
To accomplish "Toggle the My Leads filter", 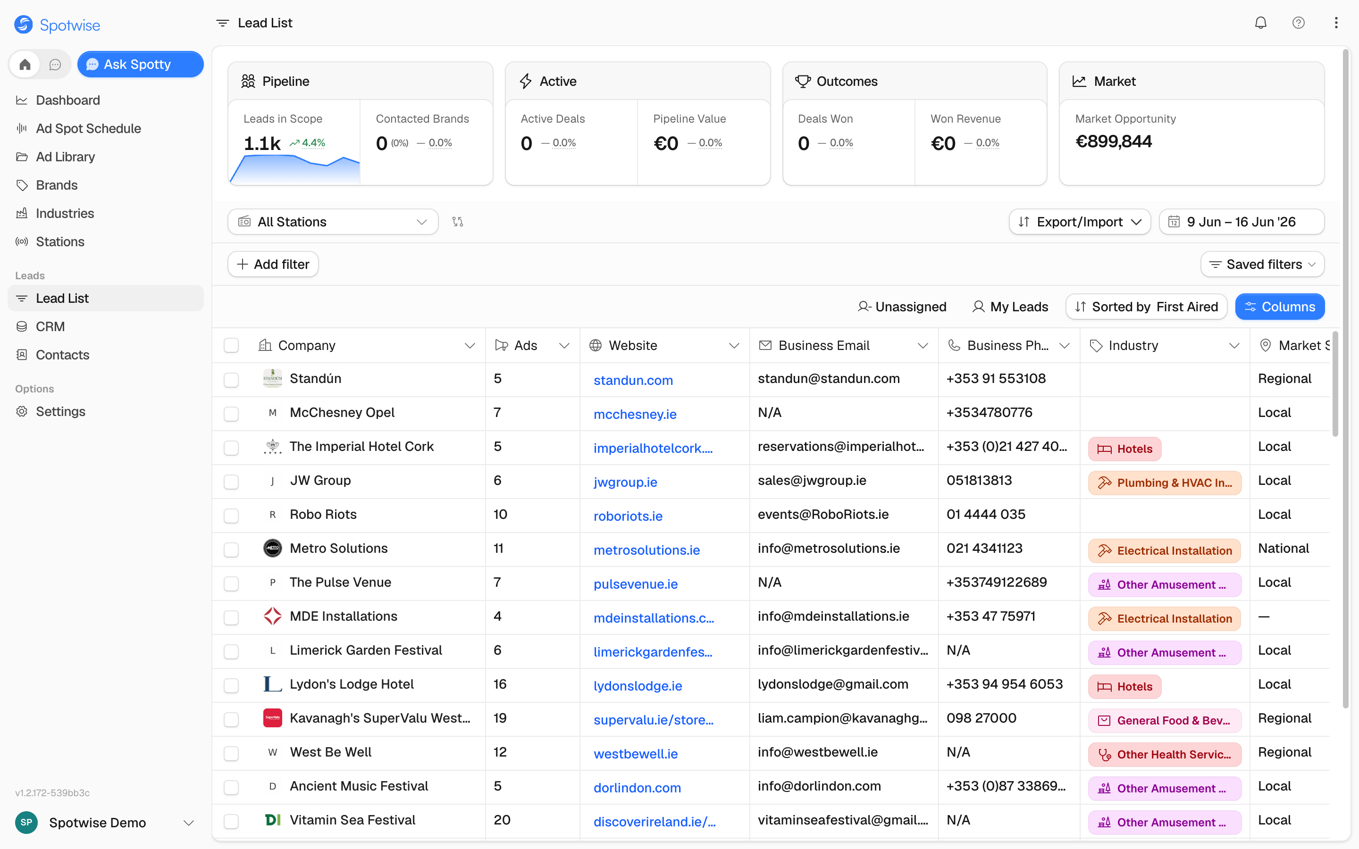I will click(x=1010, y=307).
